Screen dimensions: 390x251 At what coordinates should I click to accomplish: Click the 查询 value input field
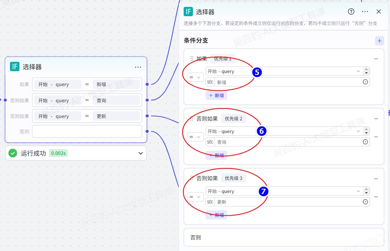288,142
